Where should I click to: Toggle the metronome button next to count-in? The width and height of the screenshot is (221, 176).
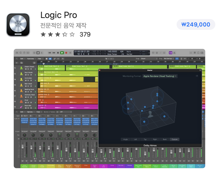(174, 53)
